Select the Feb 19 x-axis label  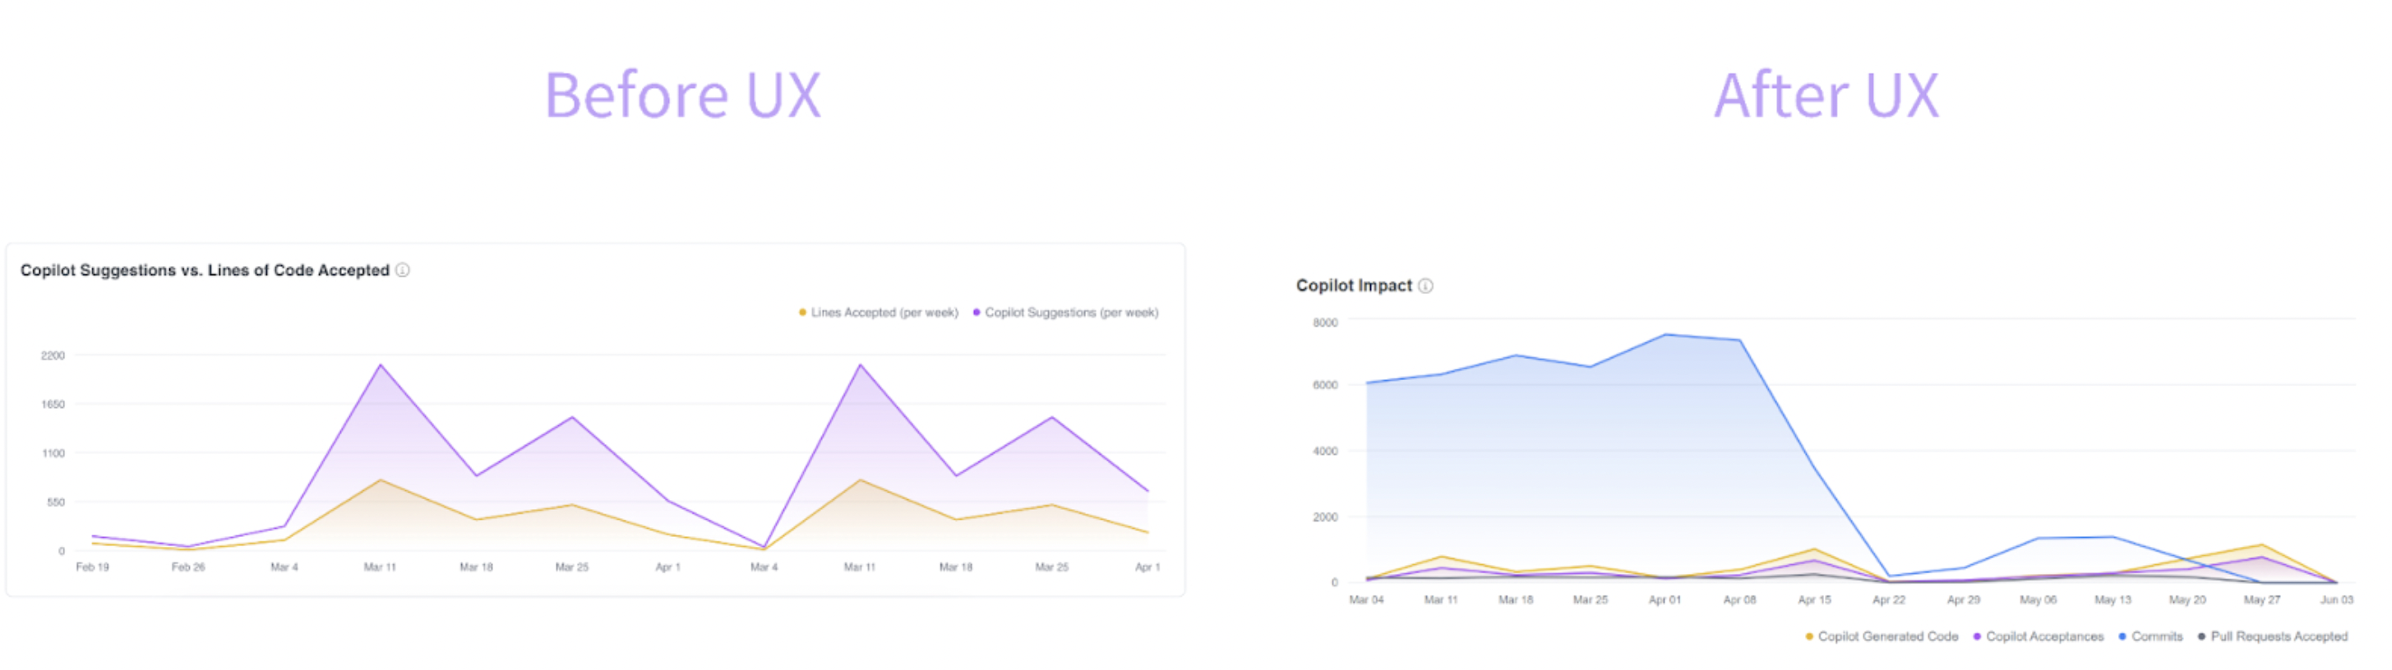(92, 567)
